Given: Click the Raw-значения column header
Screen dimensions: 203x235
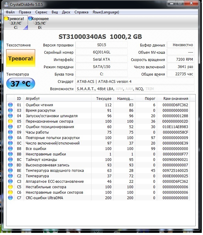Looking at the screenshot, I should (x=174, y=99).
